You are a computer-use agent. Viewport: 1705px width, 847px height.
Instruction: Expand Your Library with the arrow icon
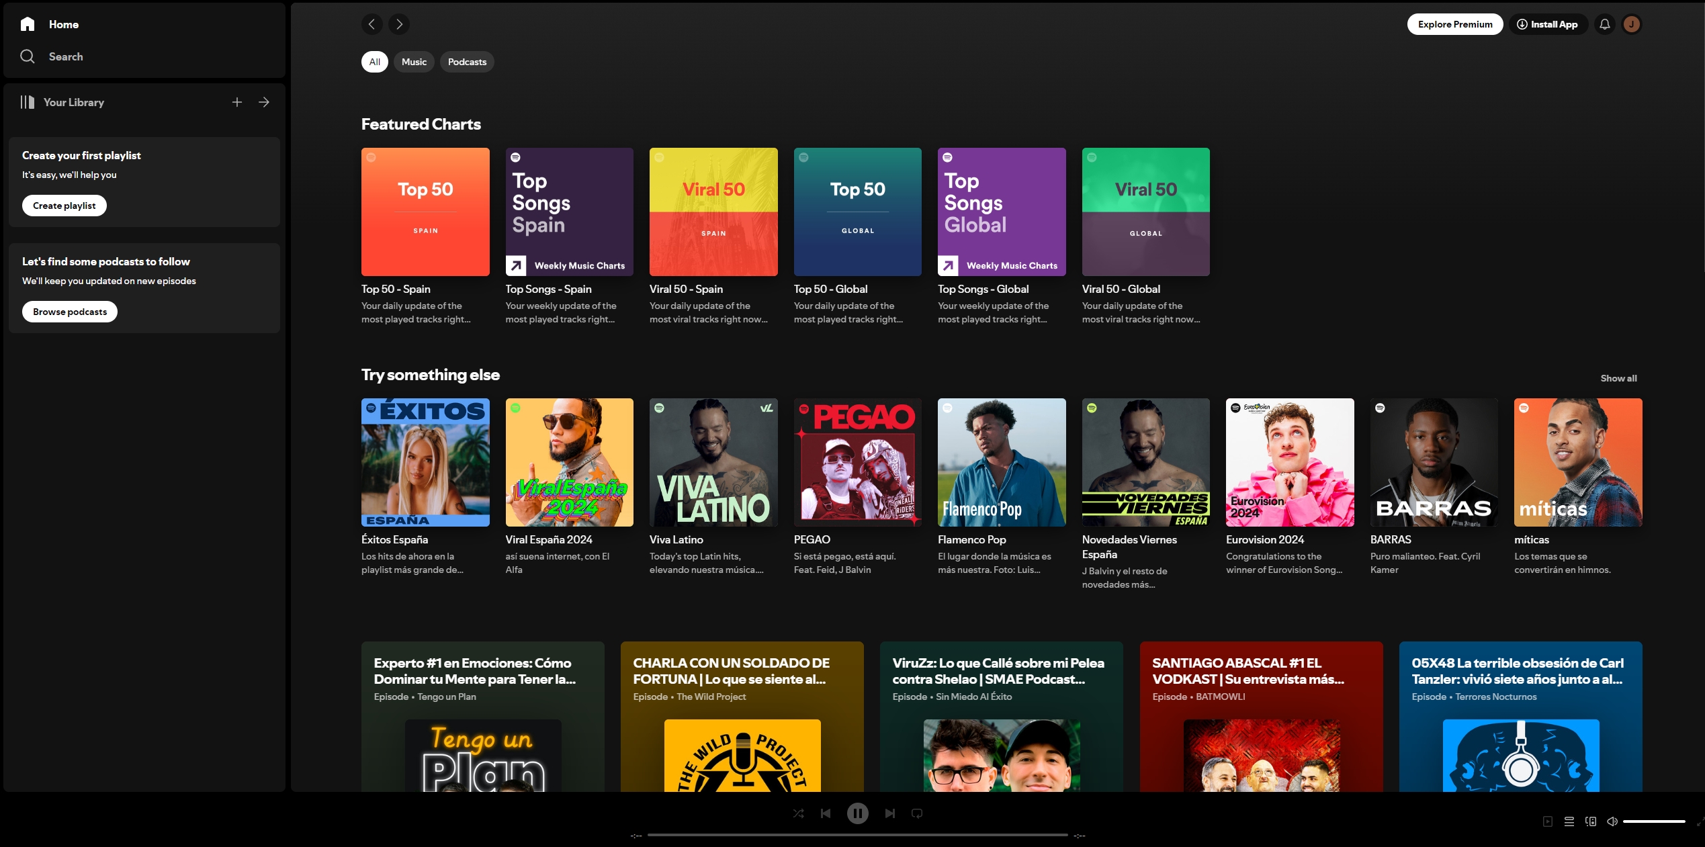(264, 102)
